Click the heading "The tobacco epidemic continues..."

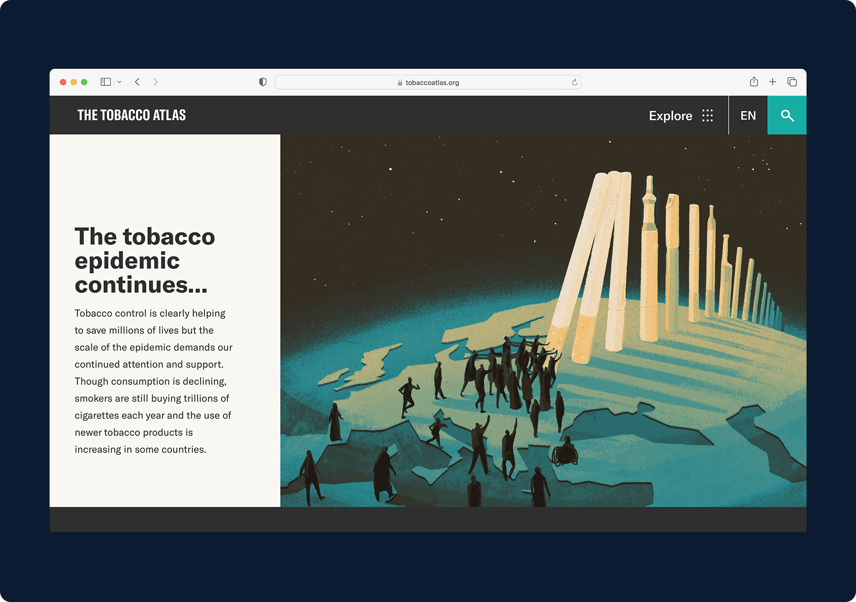point(145,261)
